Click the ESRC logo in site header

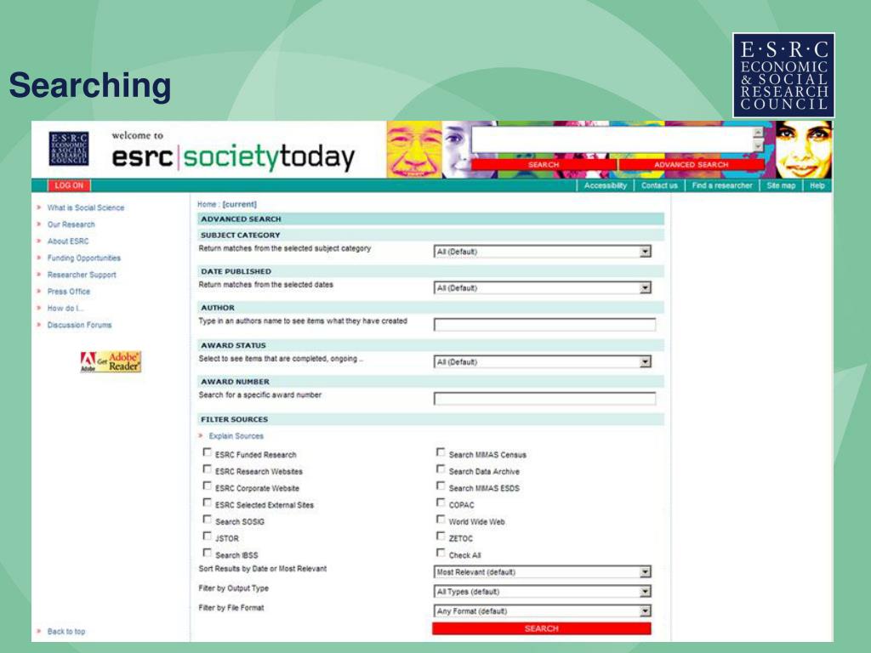click(69, 148)
